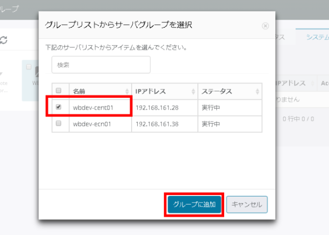Select the wbdev-ecn01 server name
The height and width of the screenshot is (235, 329).
(x=92, y=124)
